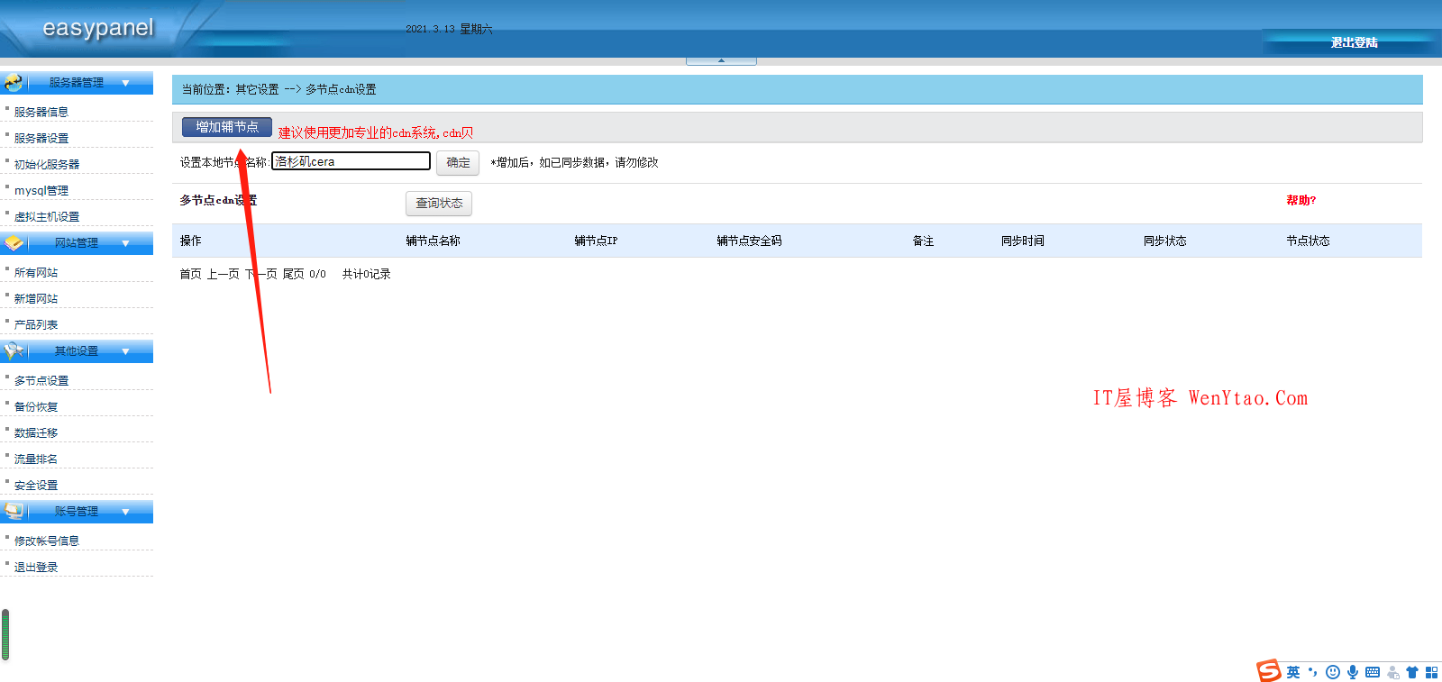Toggle the 英 language mode indicator
The width and height of the screenshot is (1442, 682).
coord(1293,672)
